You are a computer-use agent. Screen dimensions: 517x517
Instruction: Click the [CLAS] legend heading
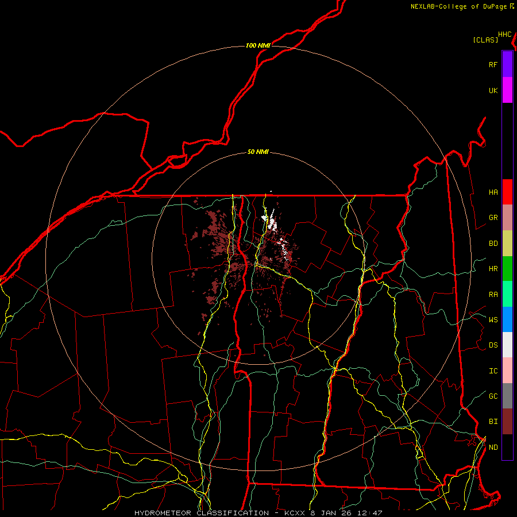[485, 40]
